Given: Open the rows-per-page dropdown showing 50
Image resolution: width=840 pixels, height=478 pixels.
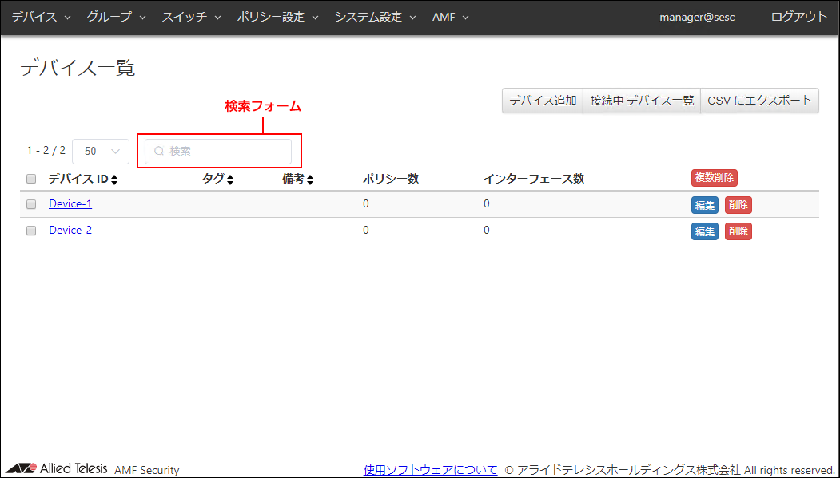Looking at the screenshot, I should 101,151.
